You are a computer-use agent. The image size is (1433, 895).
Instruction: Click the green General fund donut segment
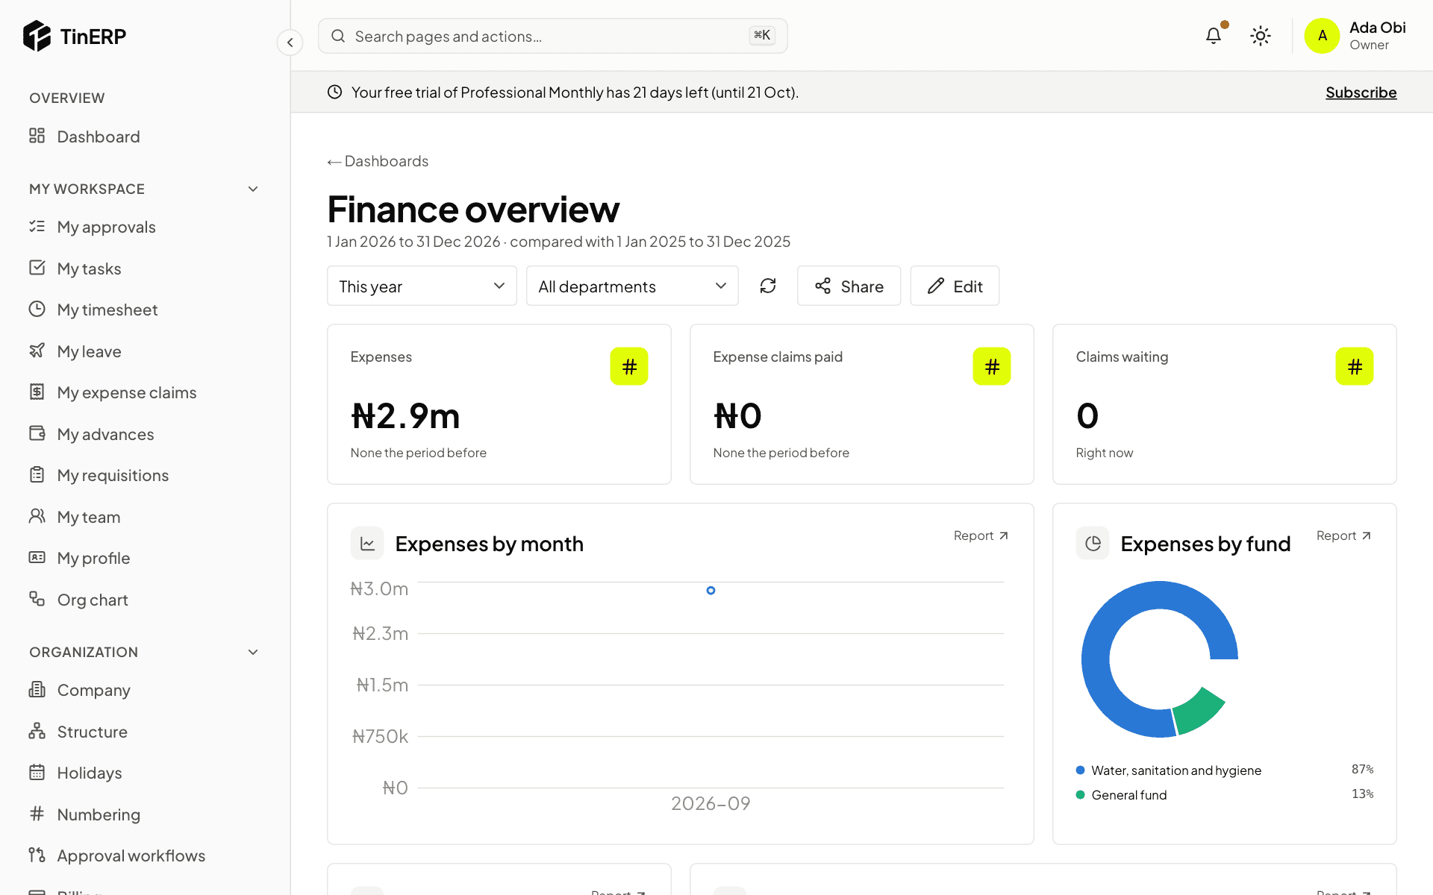[1200, 711]
